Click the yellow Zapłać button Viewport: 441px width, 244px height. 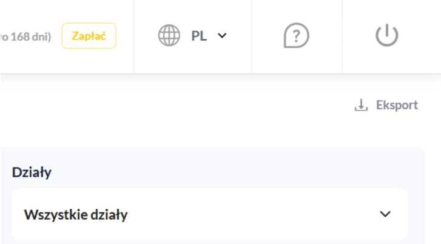coord(89,36)
